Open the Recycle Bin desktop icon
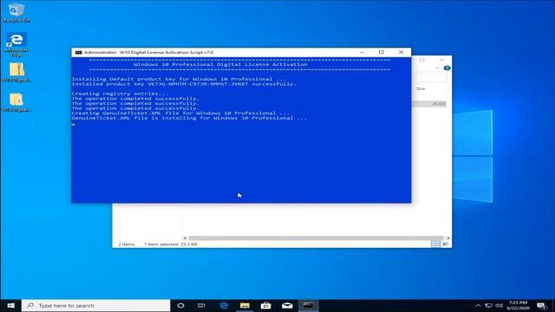 [16, 13]
